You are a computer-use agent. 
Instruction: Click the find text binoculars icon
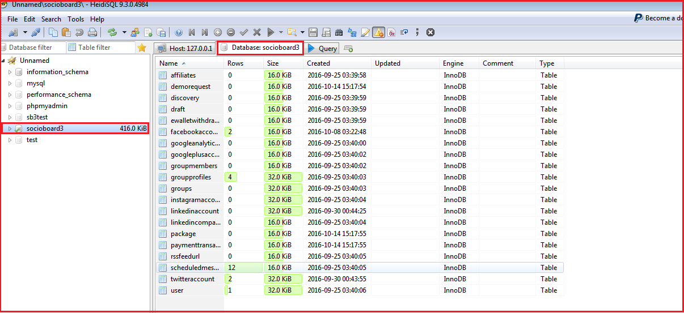pyautogui.click(x=339, y=32)
